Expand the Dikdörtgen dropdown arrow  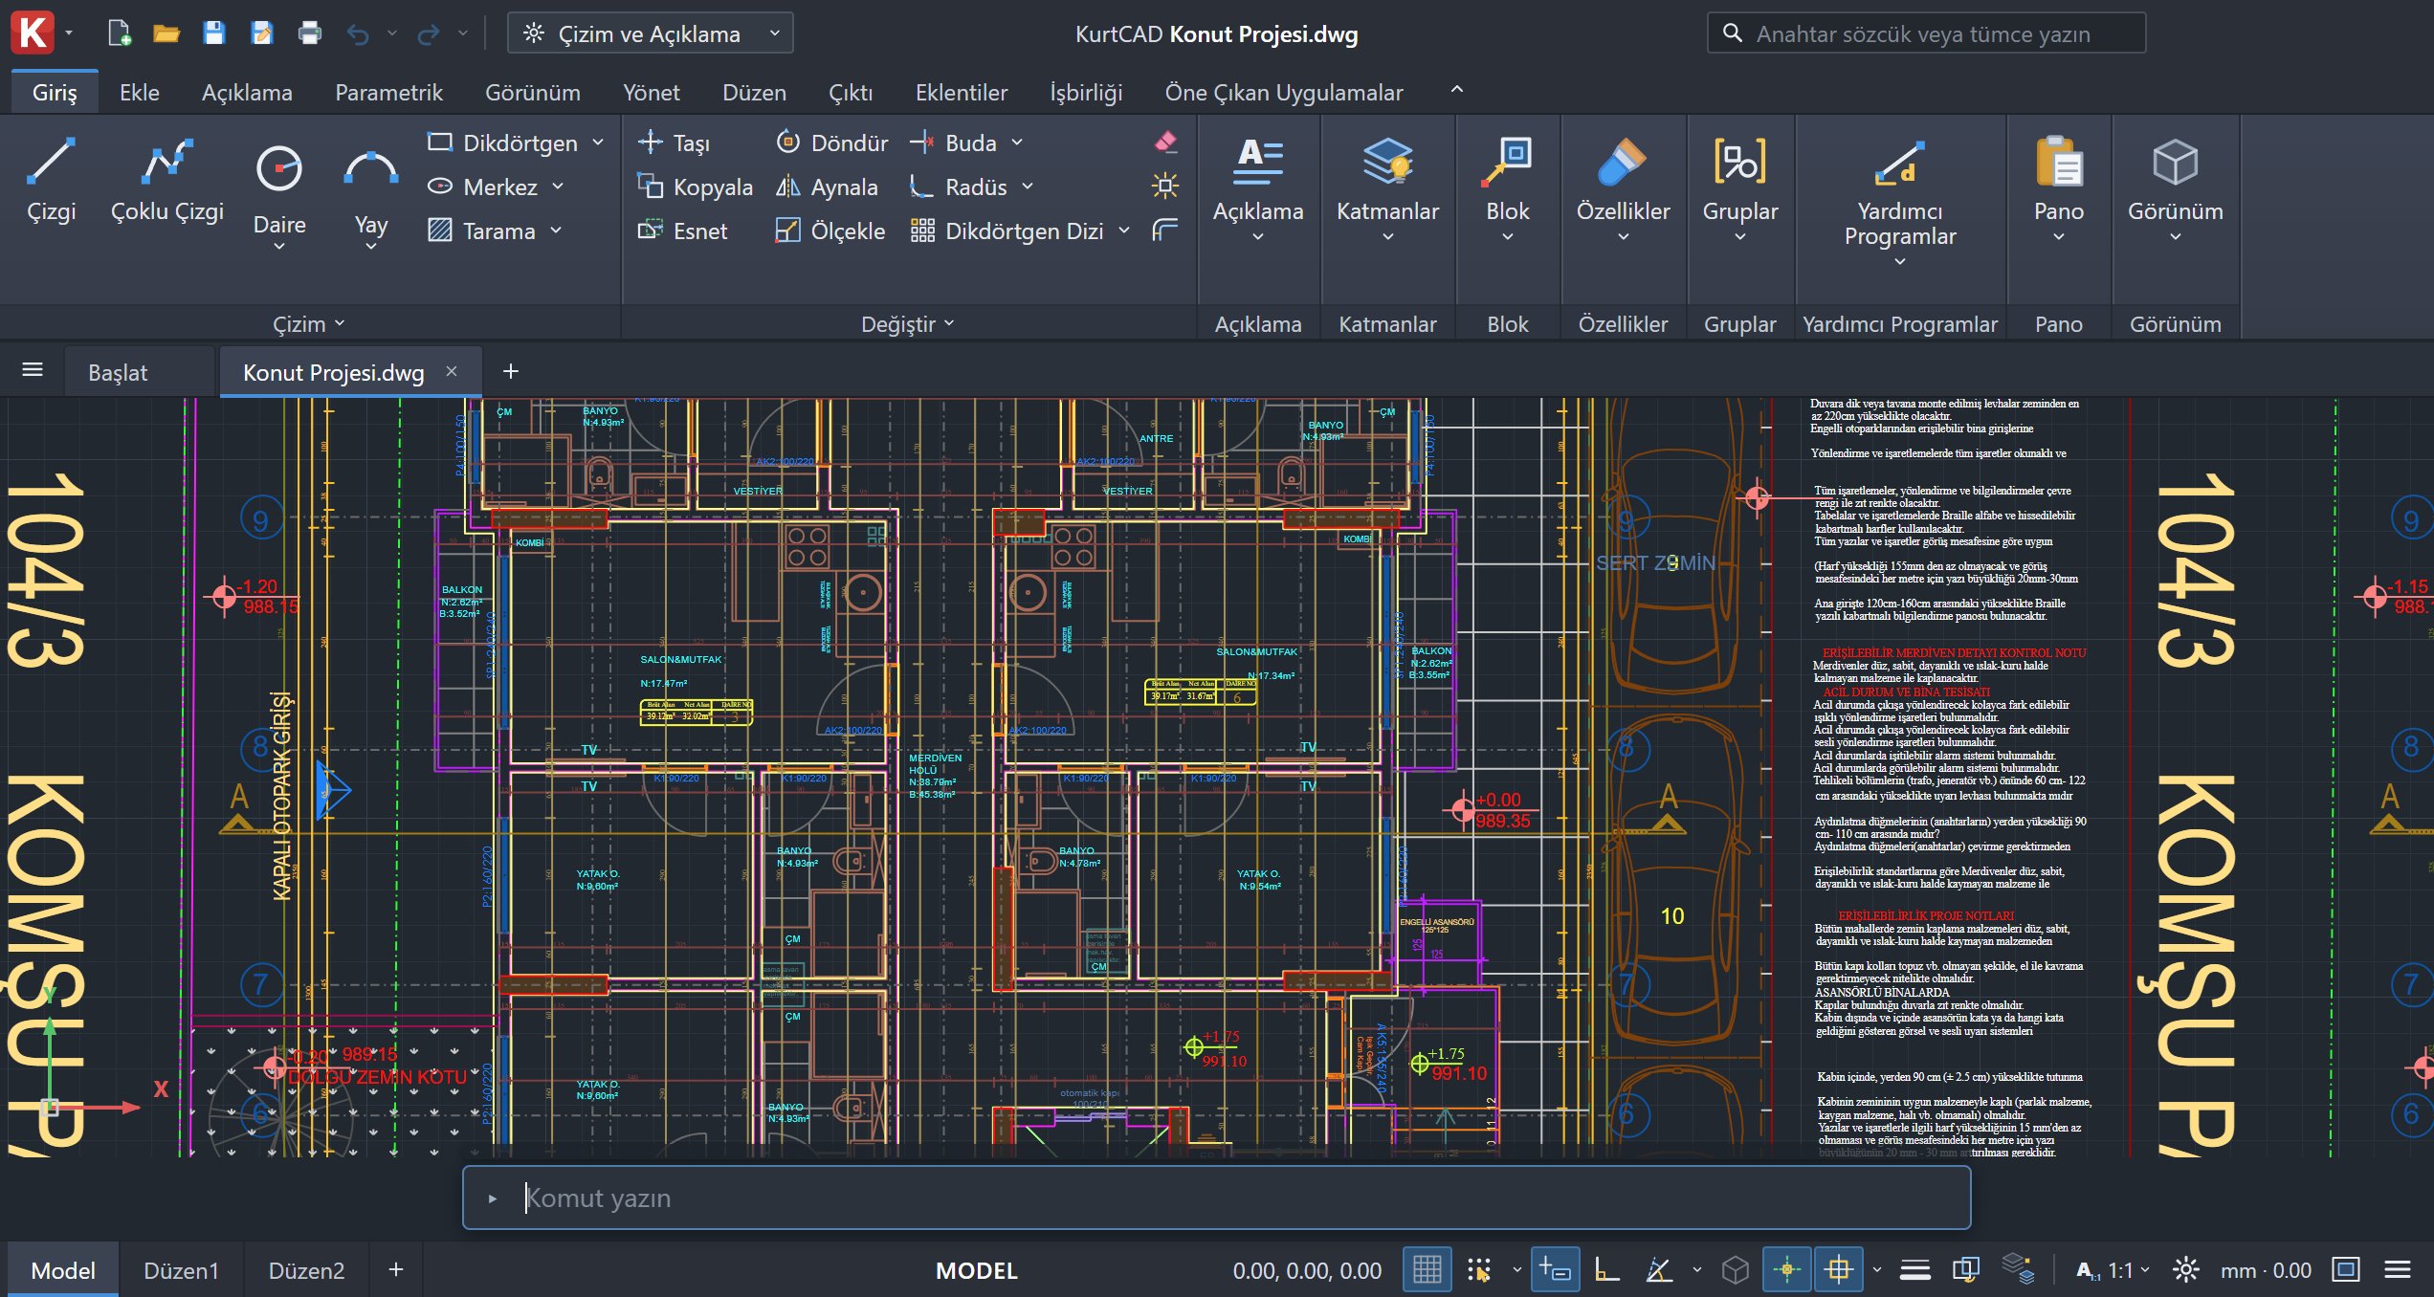point(598,143)
